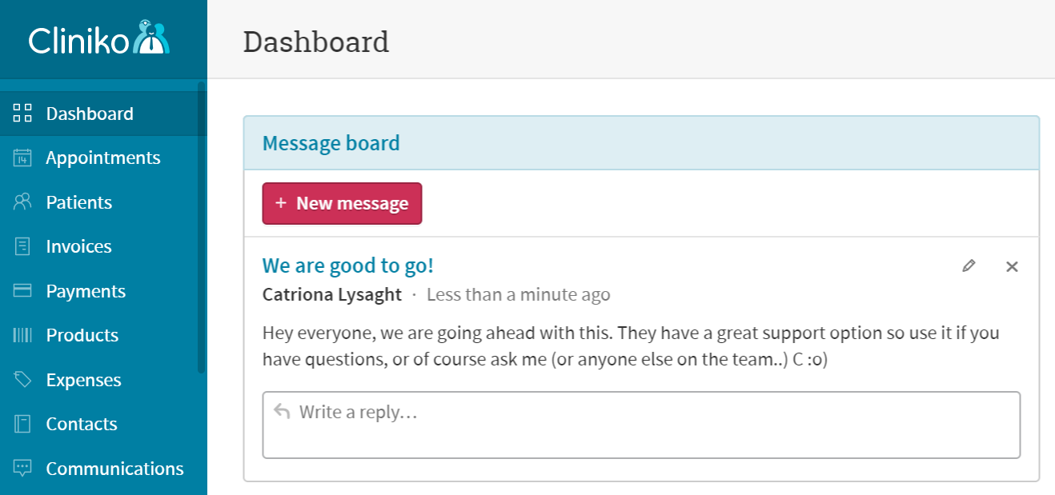Click the Appointments calendar icon
This screenshot has width=1055, height=495.
22,158
